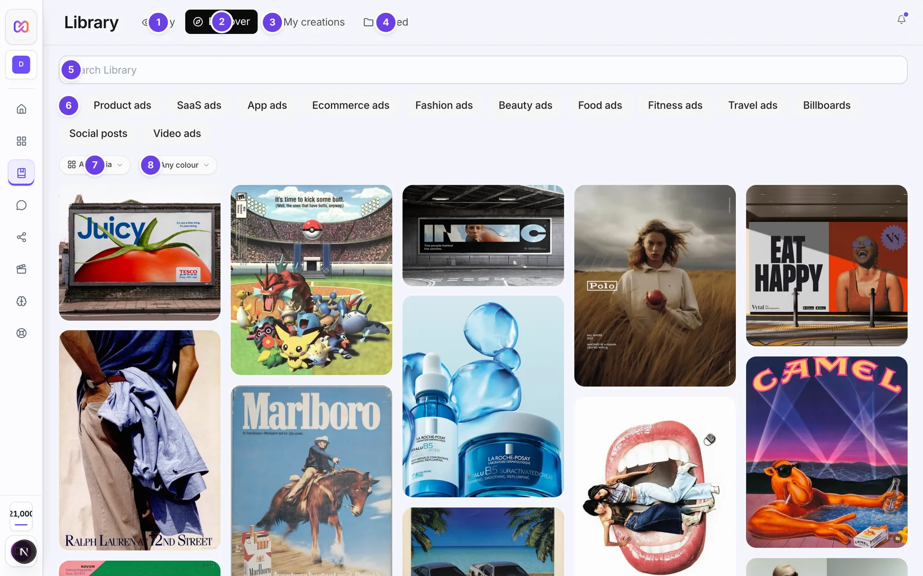The height and width of the screenshot is (576, 923).
Task: Select the Video ads category
Action: click(177, 134)
